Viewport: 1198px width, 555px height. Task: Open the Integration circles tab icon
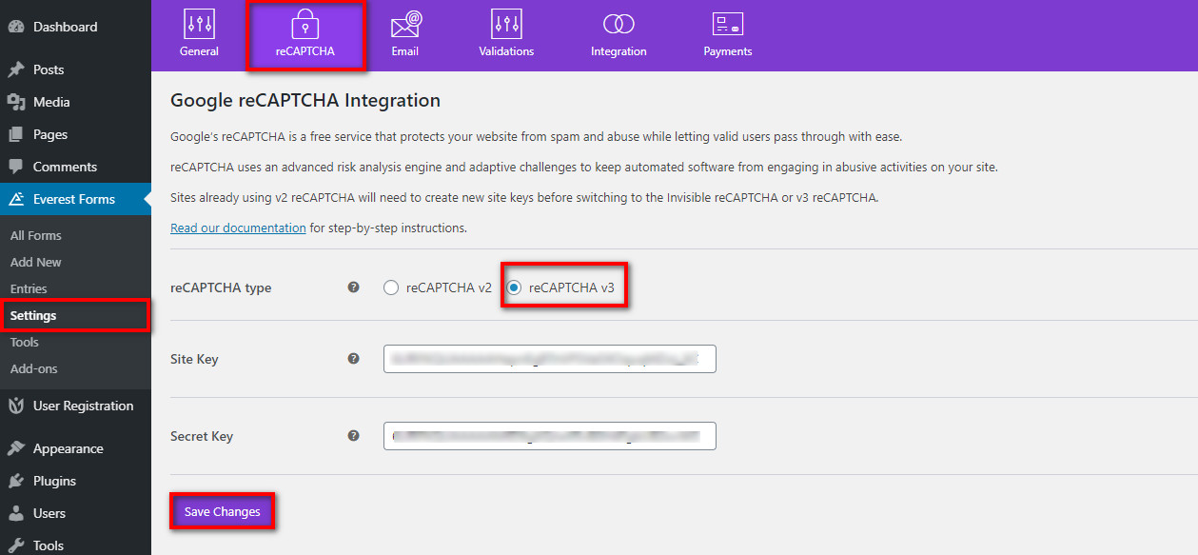tap(619, 24)
